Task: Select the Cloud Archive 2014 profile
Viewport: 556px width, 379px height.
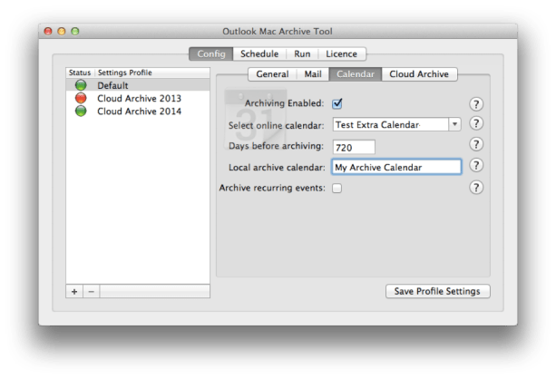Action: click(138, 111)
